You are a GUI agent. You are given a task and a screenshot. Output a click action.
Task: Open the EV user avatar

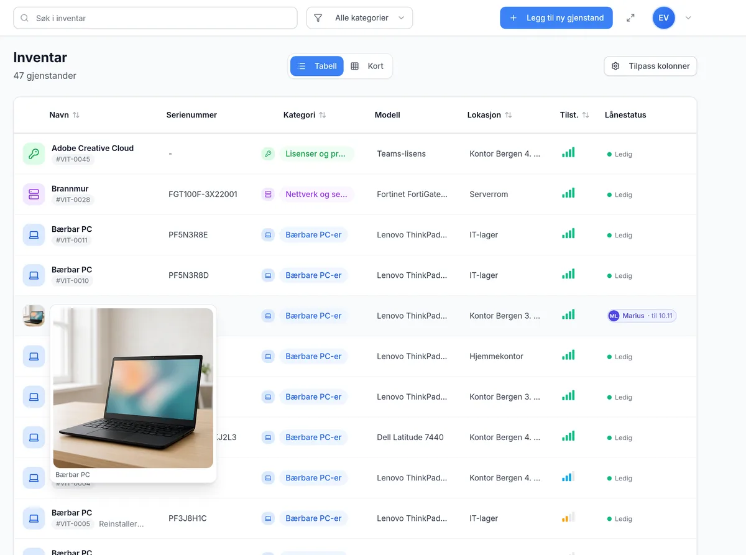tap(663, 18)
